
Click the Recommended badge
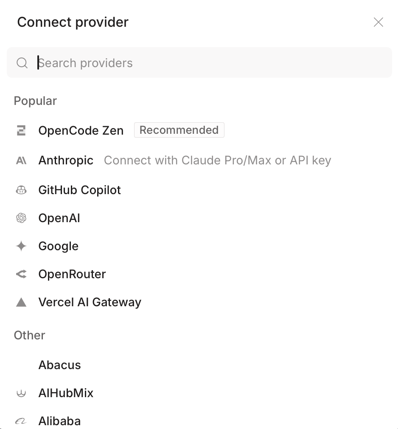point(179,130)
